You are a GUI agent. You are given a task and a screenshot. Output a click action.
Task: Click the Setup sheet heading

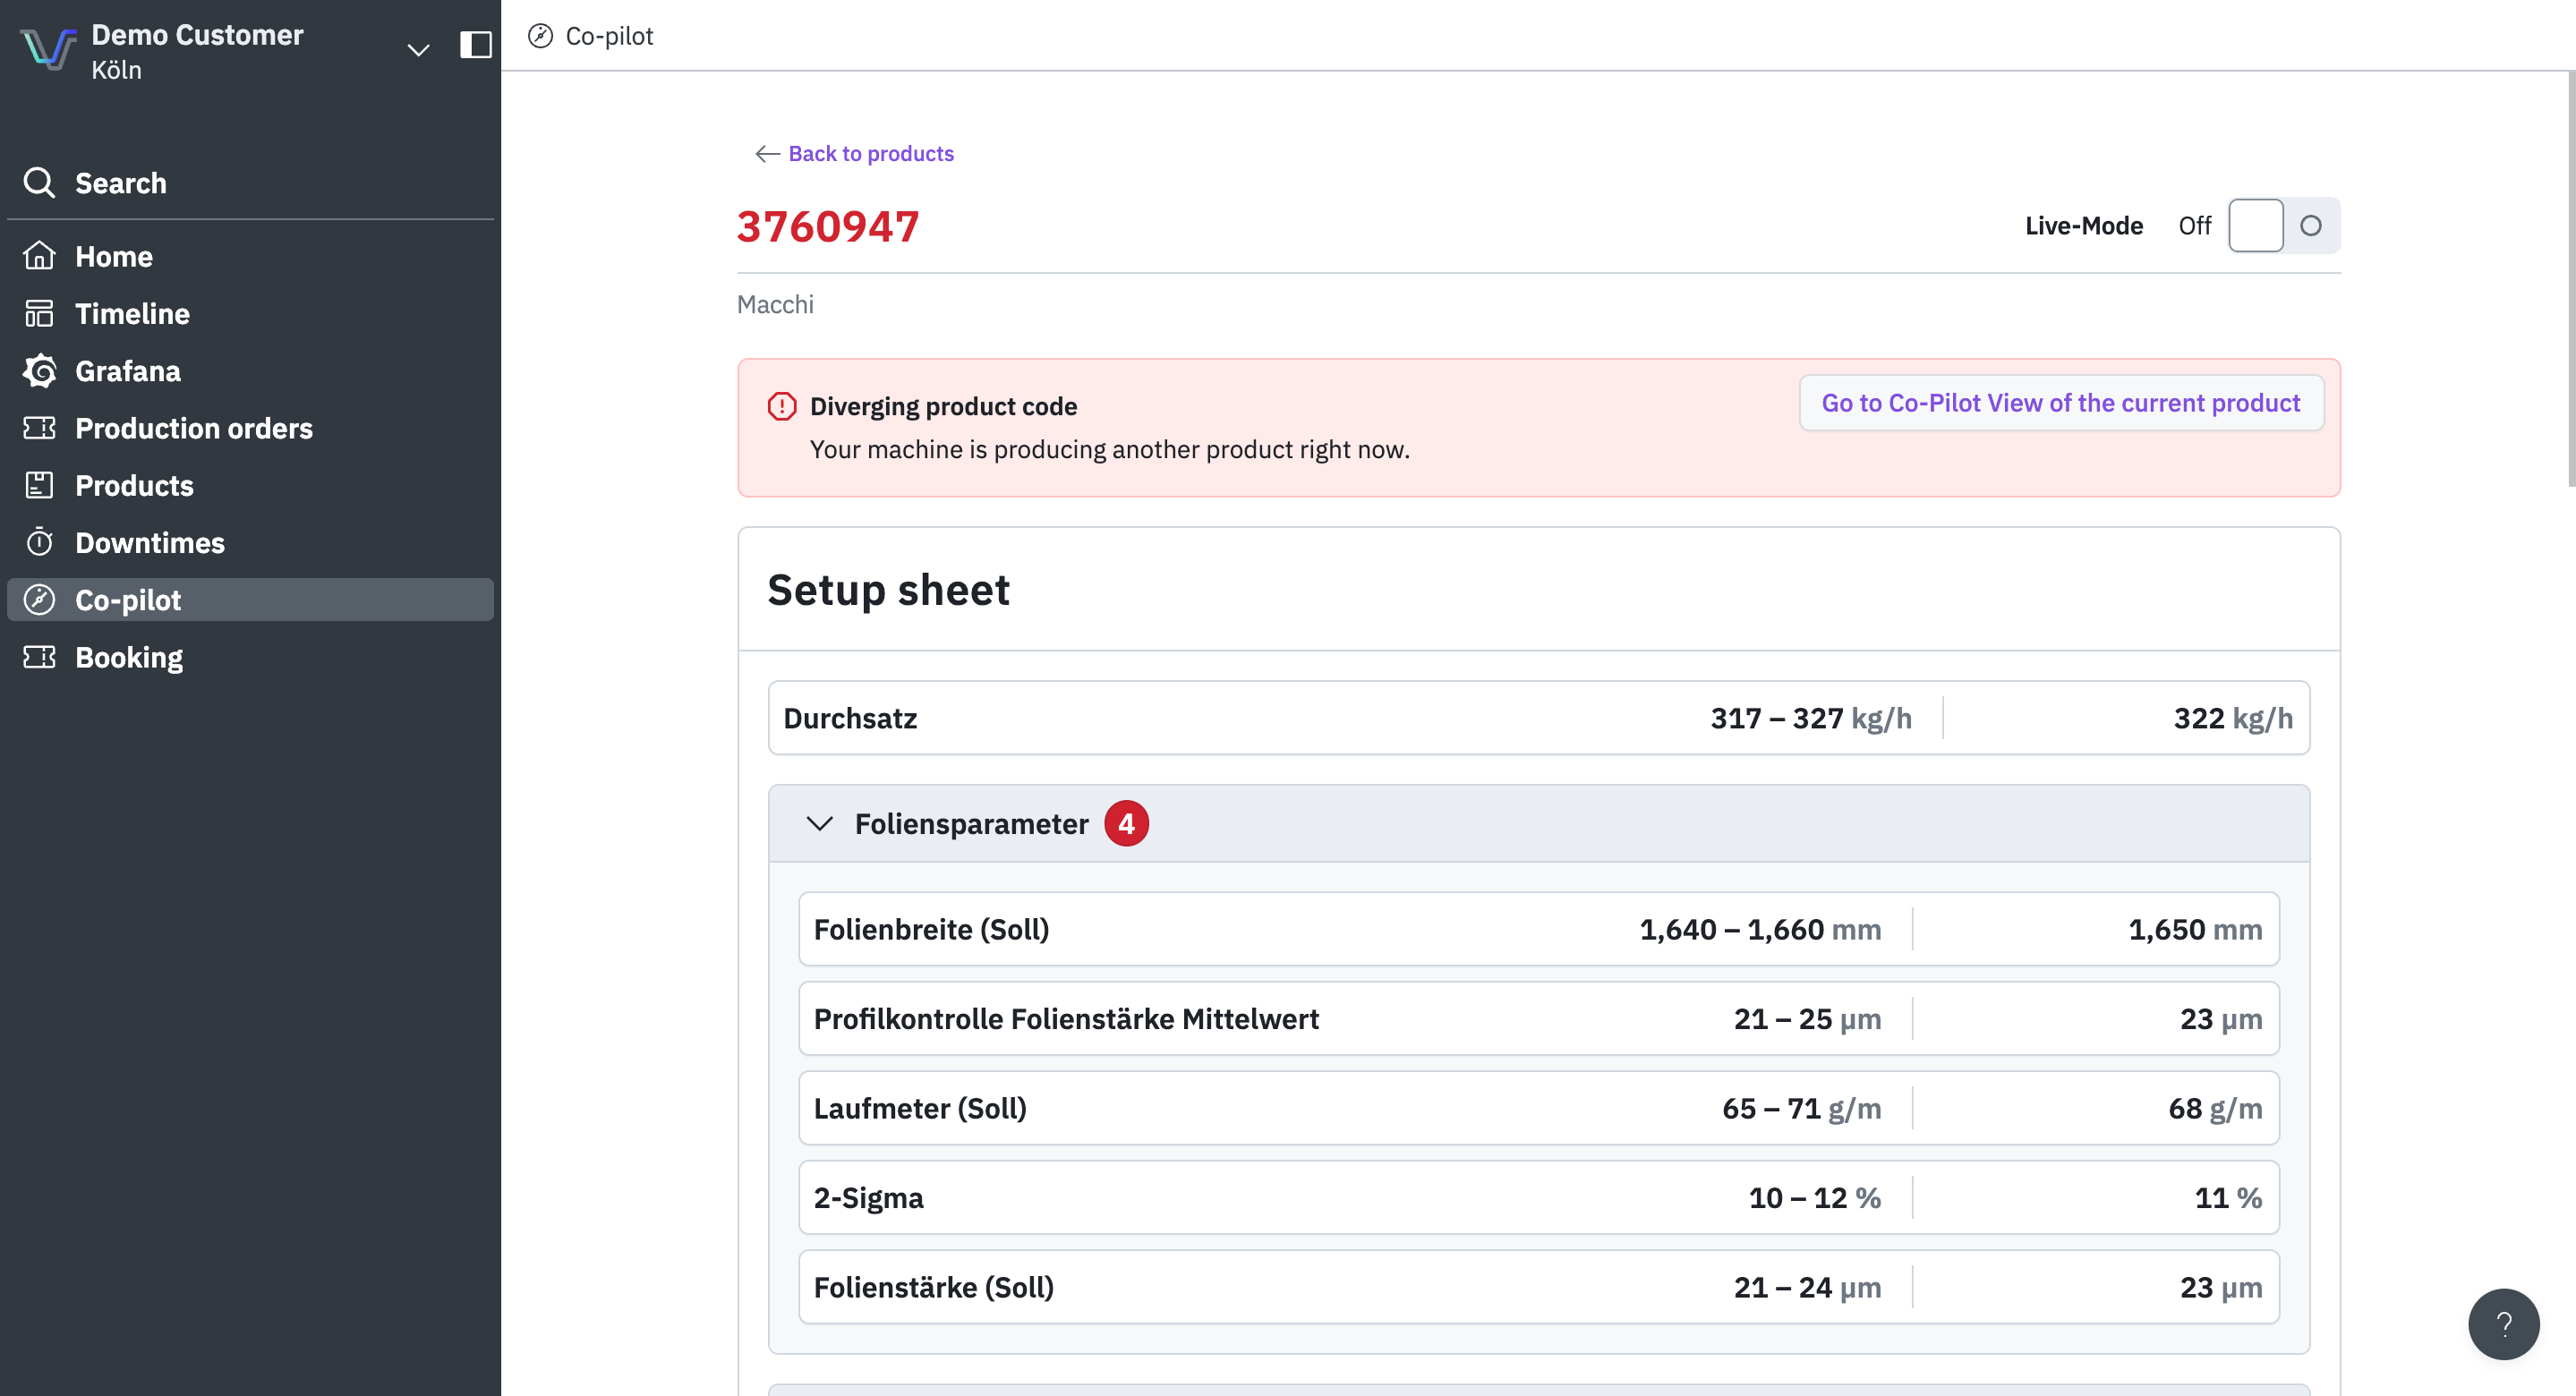point(888,590)
